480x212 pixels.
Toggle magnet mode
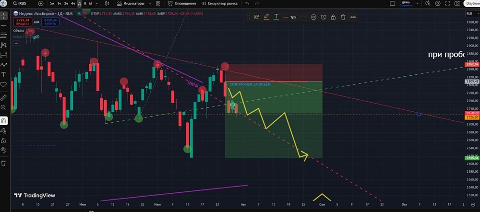4,120
